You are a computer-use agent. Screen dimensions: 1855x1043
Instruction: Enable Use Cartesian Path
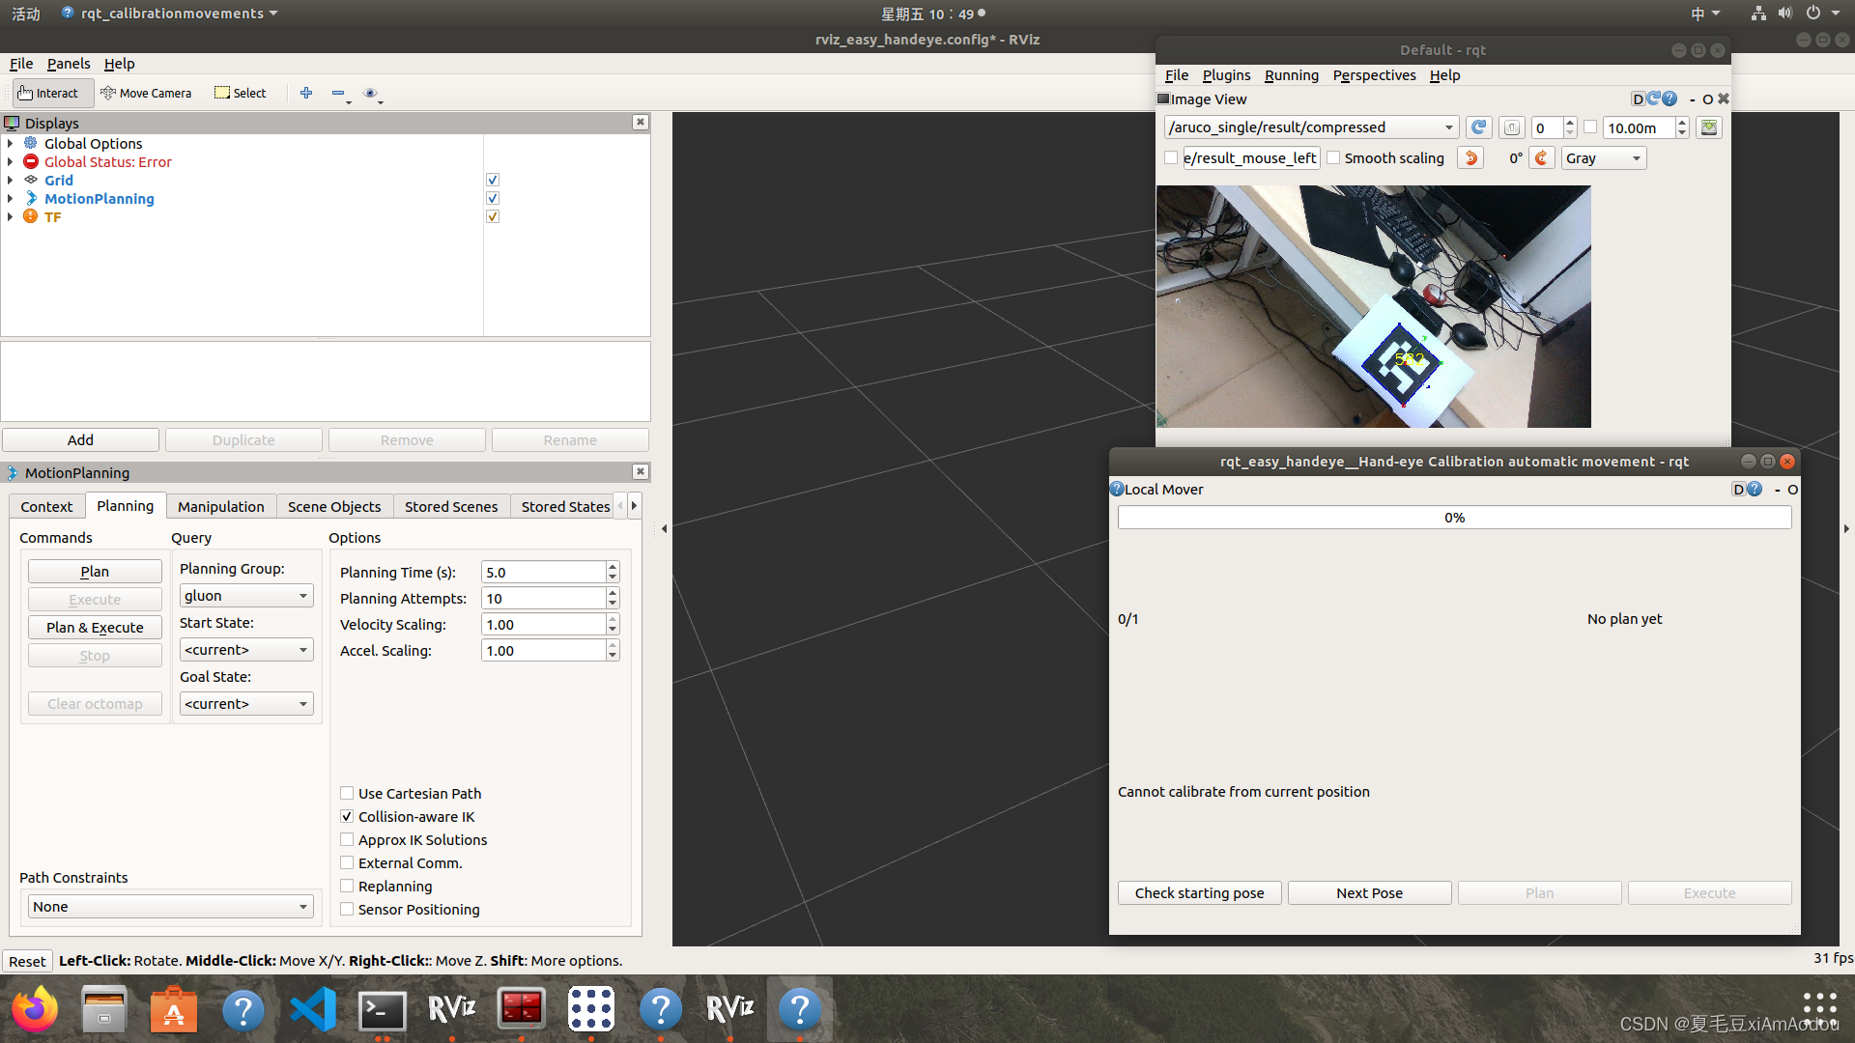347,794
